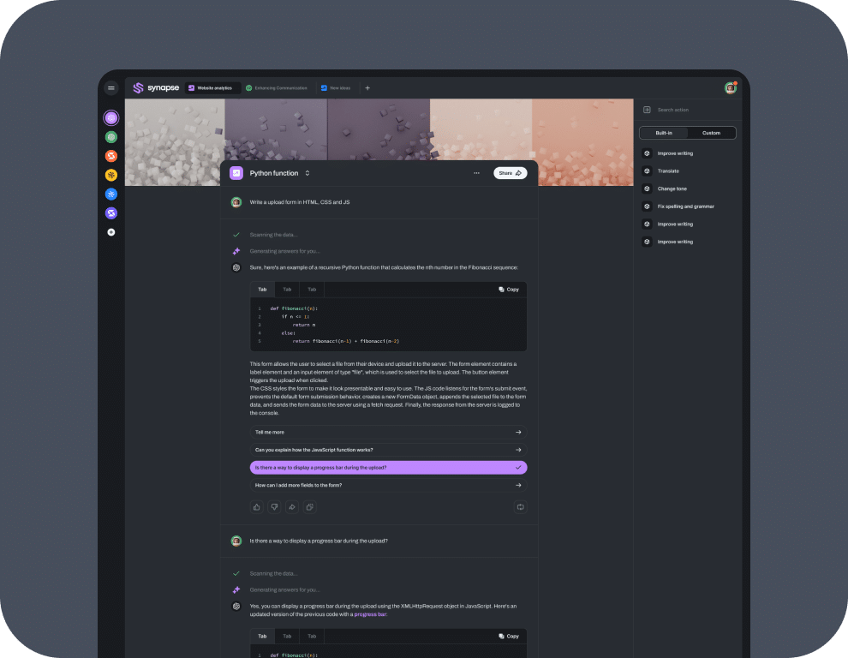Select the blue assistant icon in the sidebar
Viewport: 848px width, 658px height.
[x=111, y=194]
